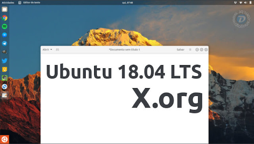Image resolution: width=254 pixels, height=144 pixels.
Task: Open Telegram from the dock
Action: click(x=4, y=43)
